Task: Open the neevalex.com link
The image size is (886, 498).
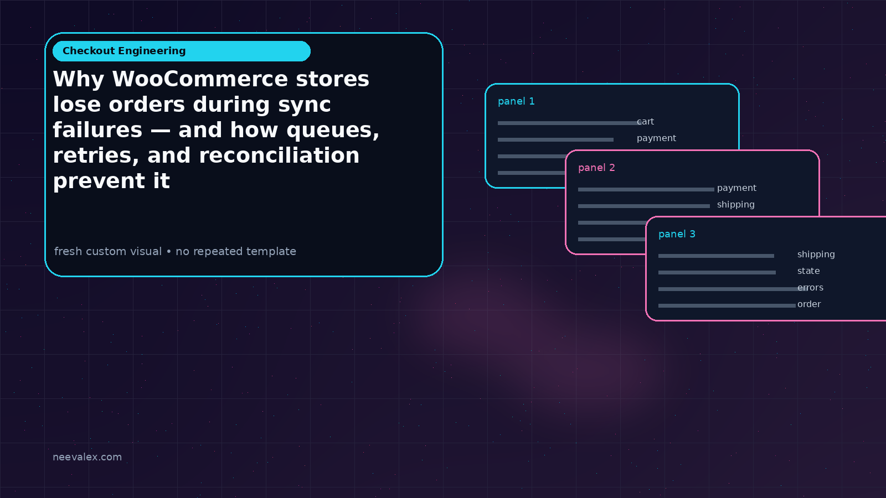Action: pyautogui.click(x=87, y=457)
